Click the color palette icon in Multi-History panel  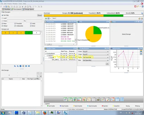[141, 51]
